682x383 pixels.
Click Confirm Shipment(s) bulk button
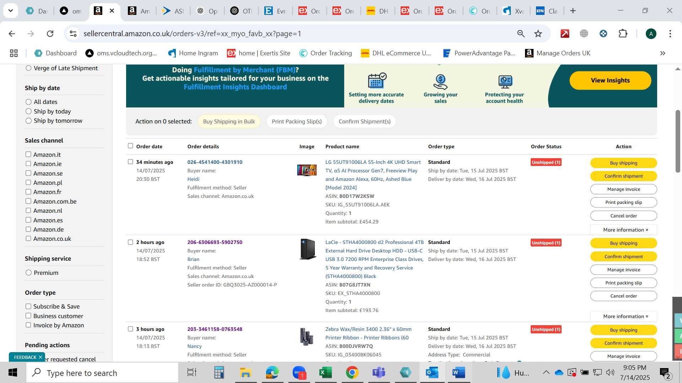(364, 121)
